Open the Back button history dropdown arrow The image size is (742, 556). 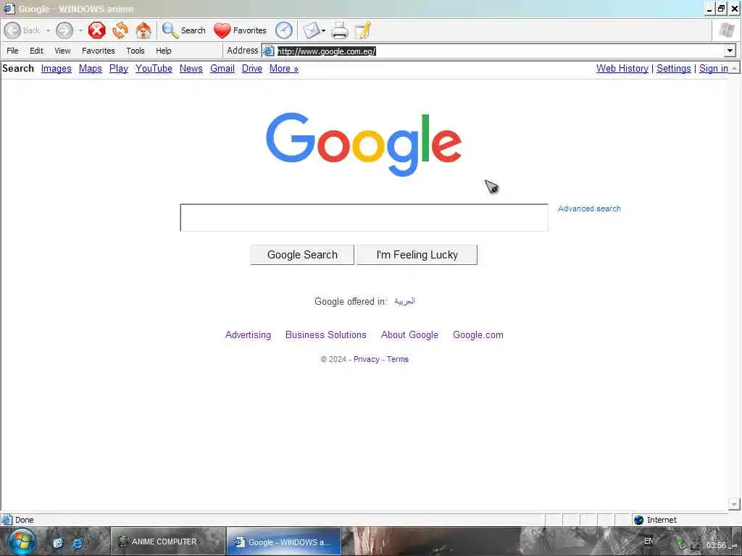[x=48, y=30]
